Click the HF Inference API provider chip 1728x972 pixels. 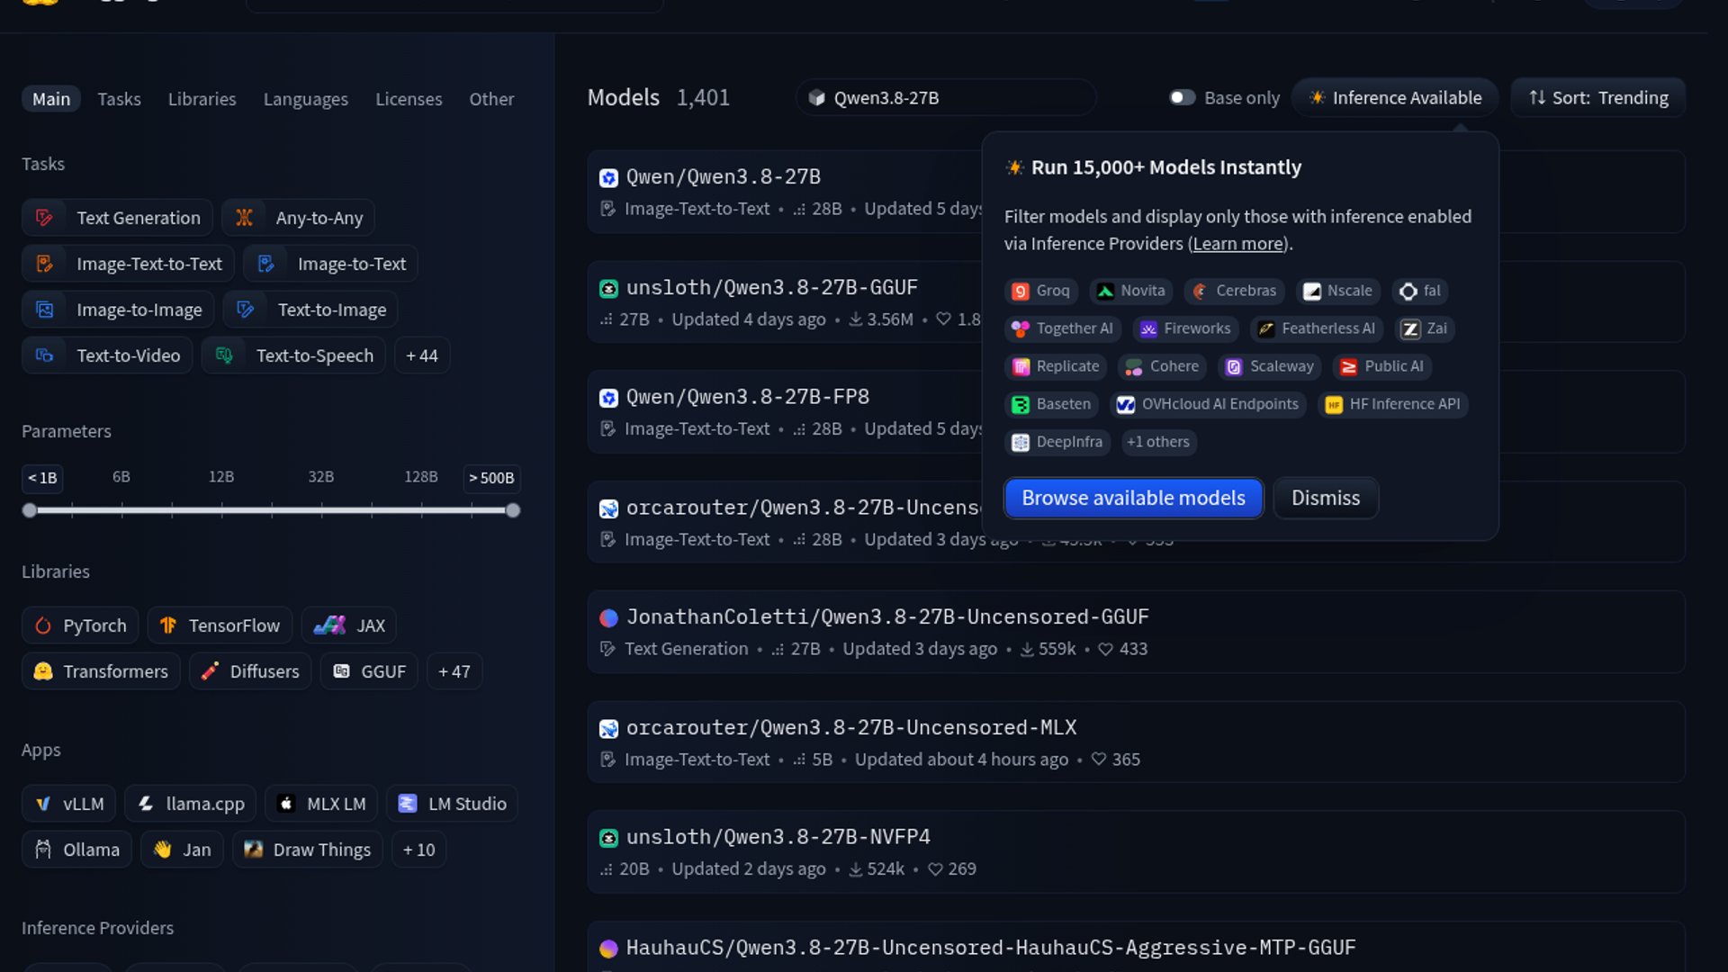tap(1392, 404)
